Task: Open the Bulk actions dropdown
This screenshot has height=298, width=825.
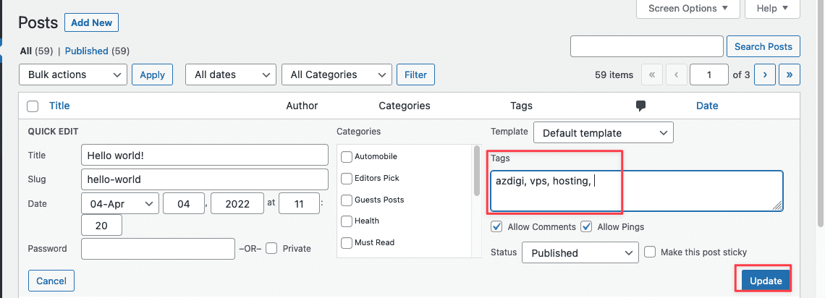Action: point(73,74)
